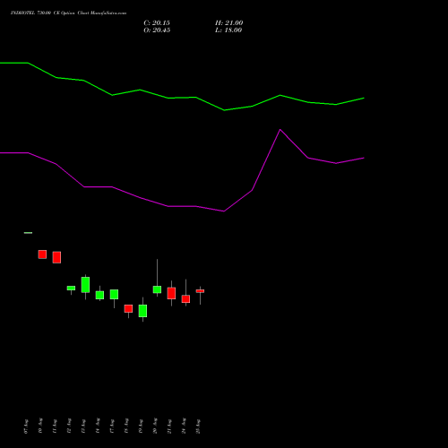Select the 24 Aug date label
Screen dimensions: 448x448
tap(184, 426)
